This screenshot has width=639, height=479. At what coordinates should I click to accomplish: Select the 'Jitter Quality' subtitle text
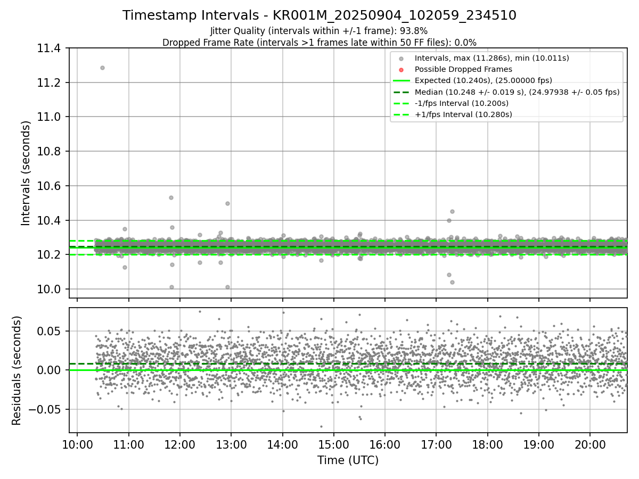pos(319,31)
